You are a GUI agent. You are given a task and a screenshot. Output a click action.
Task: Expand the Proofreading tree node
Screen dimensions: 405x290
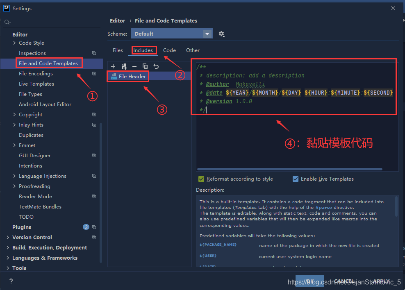click(14, 186)
